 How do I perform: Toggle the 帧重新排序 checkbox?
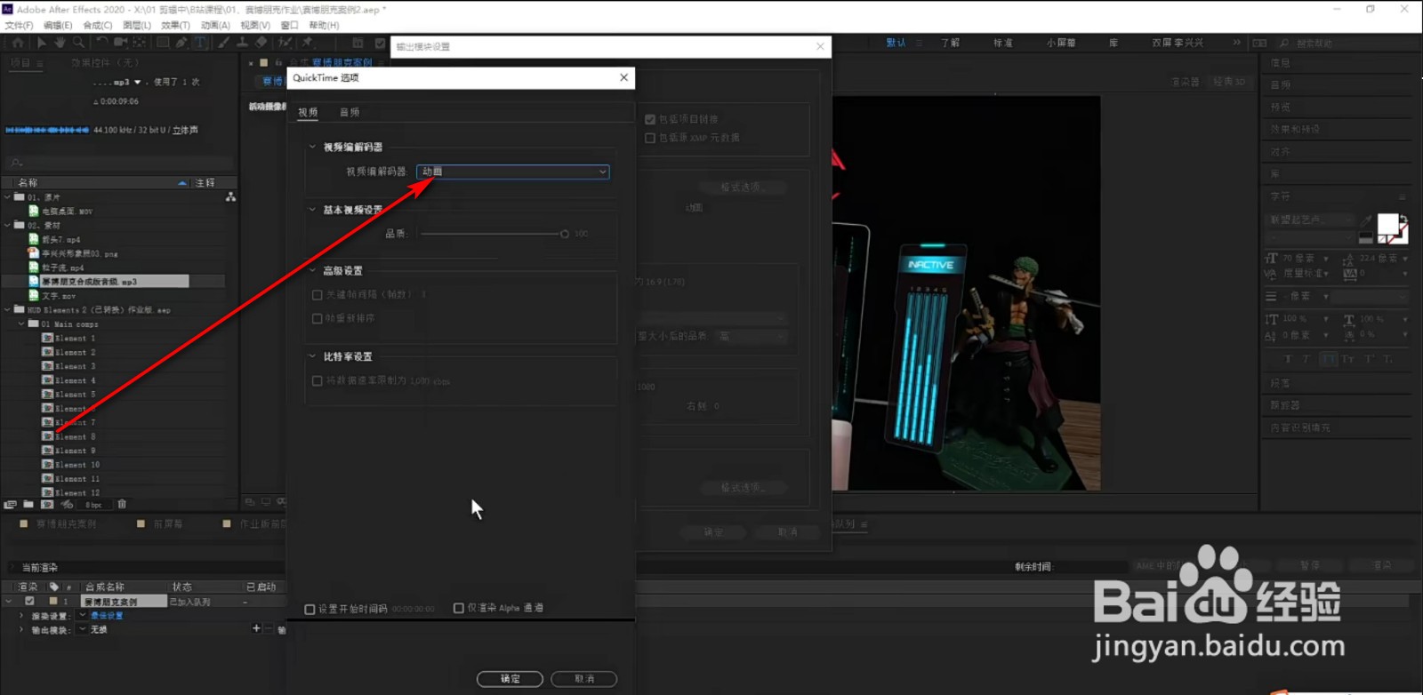(318, 319)
